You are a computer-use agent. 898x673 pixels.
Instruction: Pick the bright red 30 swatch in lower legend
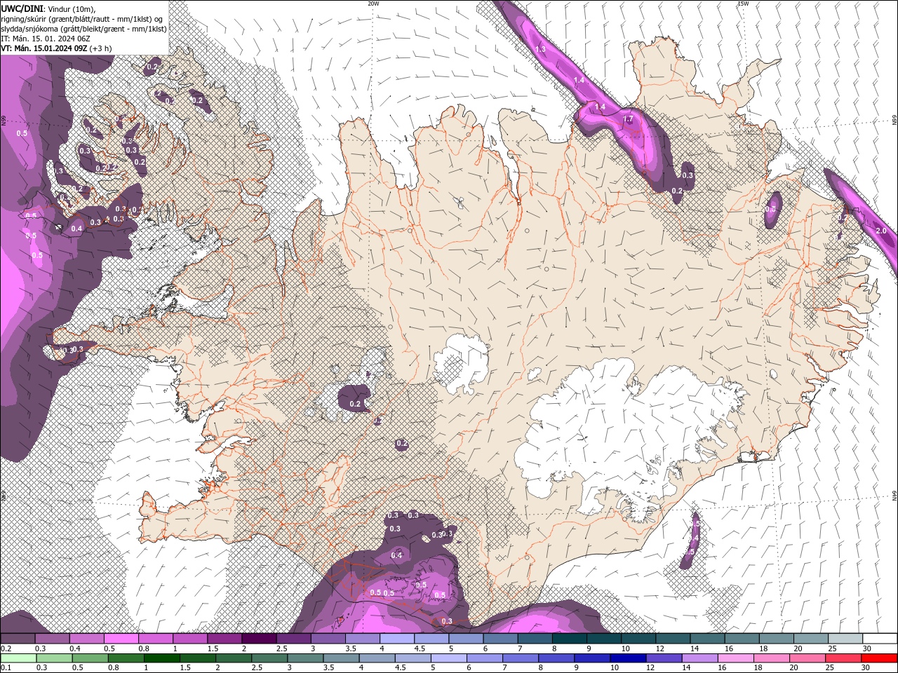click(x=879, y=658)
